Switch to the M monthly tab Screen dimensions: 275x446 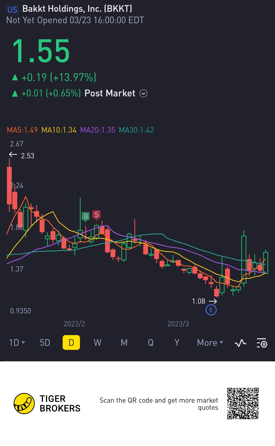point(124,342)
